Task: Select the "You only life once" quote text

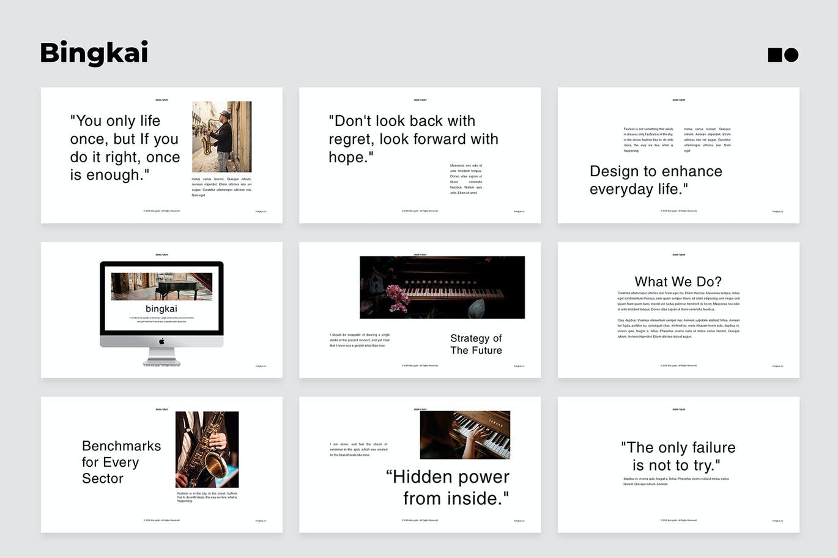Action: [x=125, y=148]
